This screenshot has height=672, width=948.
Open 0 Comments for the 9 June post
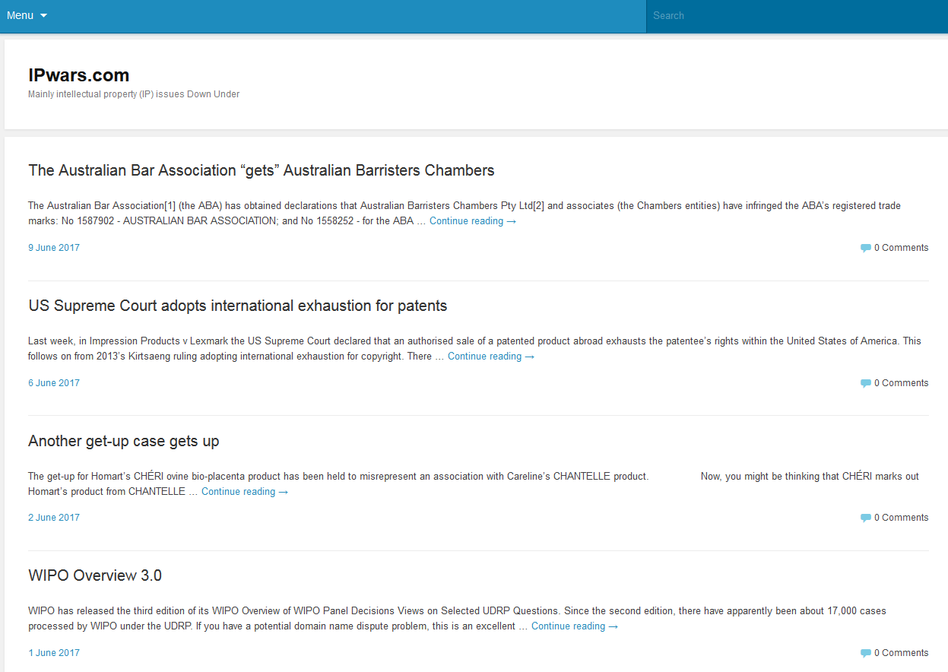point(901,248)
